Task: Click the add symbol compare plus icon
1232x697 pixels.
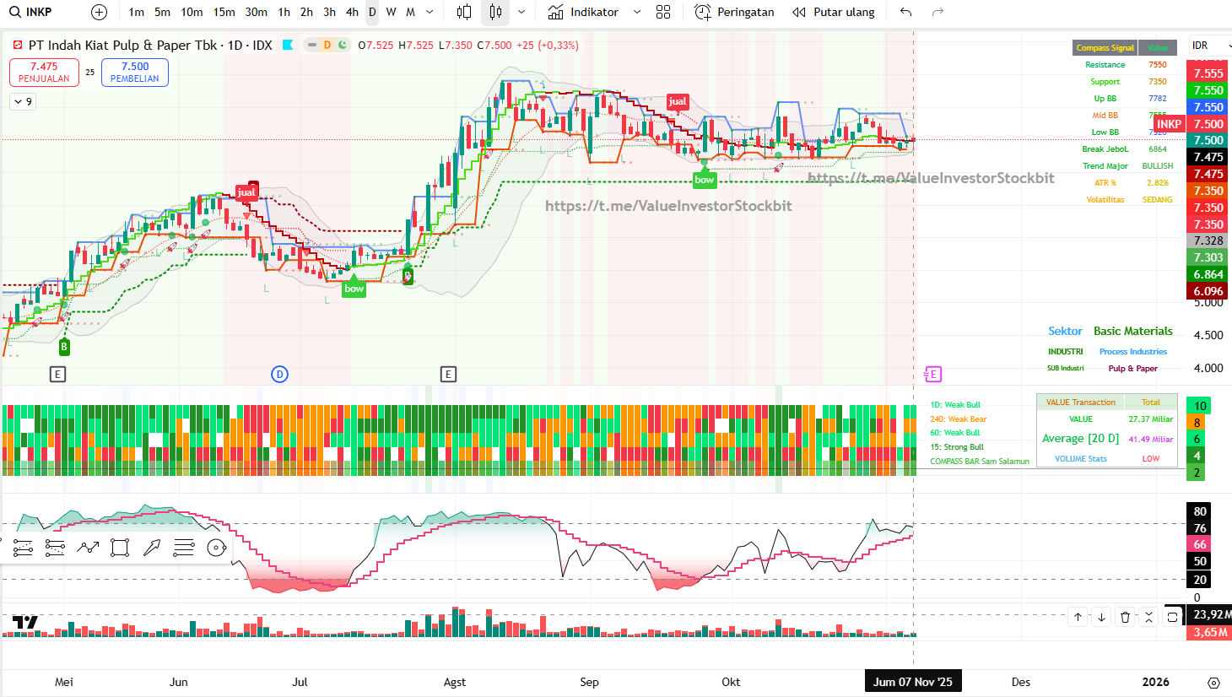Action: pos(99,12)
